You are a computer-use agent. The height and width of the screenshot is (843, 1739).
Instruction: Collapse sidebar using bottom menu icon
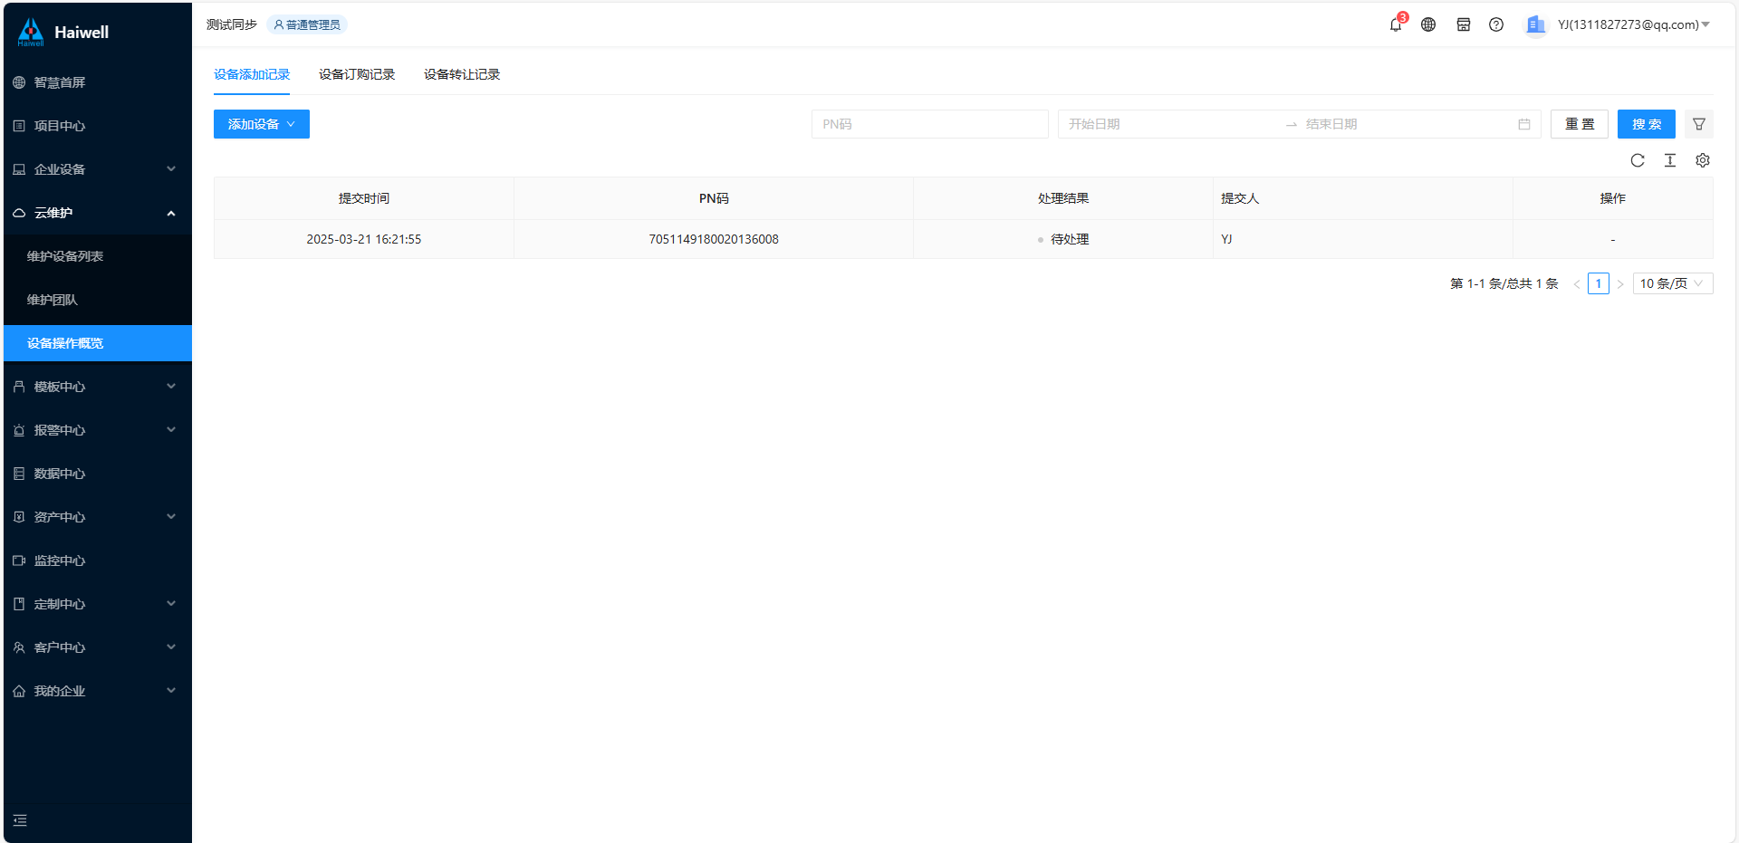pos(20,820)
